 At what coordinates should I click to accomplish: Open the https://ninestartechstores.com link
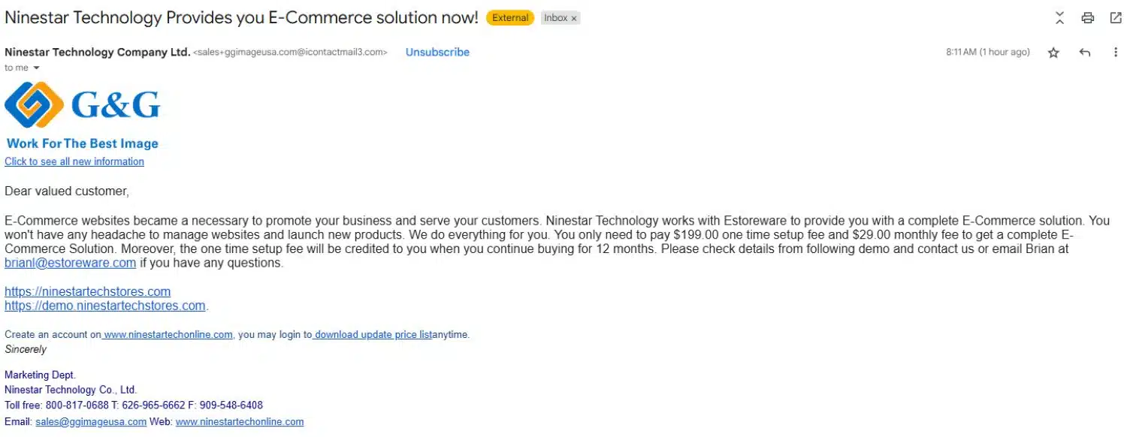[87, 291]
